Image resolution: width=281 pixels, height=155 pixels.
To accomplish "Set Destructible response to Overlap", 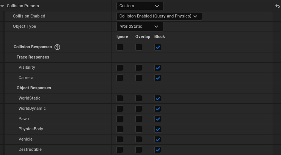I will coord(139,149).
